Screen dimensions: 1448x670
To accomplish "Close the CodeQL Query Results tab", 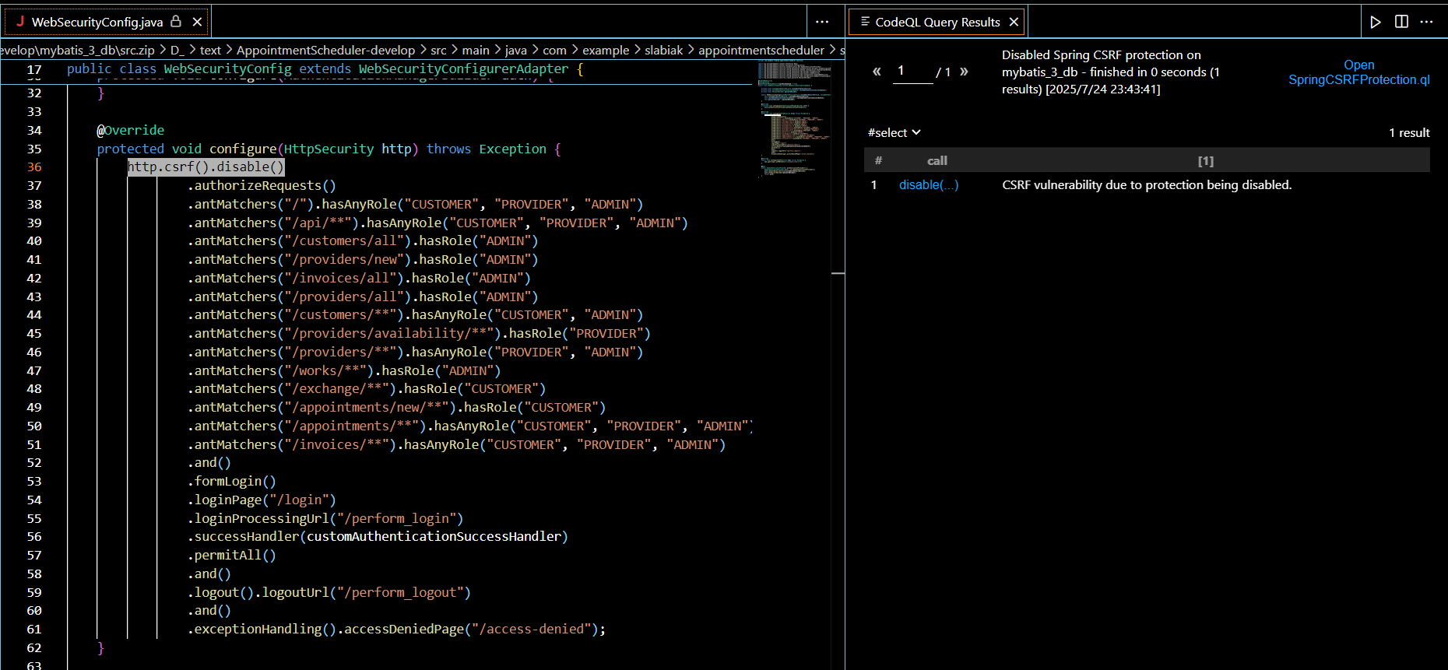I will (x=1014, y=22).
